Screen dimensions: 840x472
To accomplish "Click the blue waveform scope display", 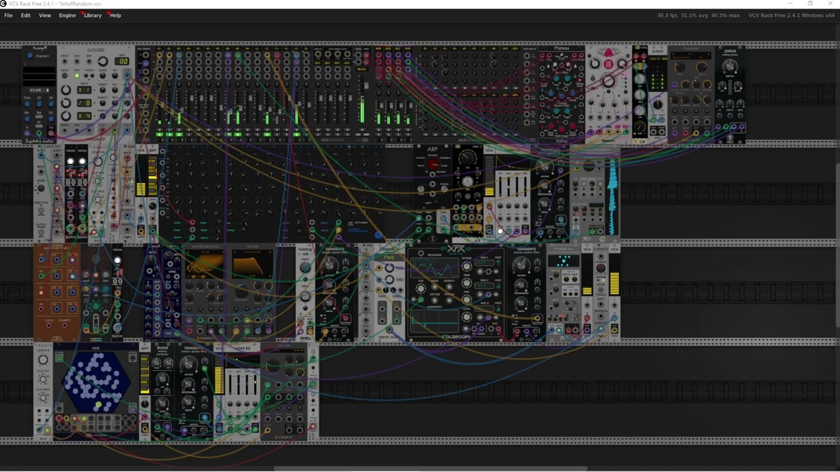I will pos(612,197).
